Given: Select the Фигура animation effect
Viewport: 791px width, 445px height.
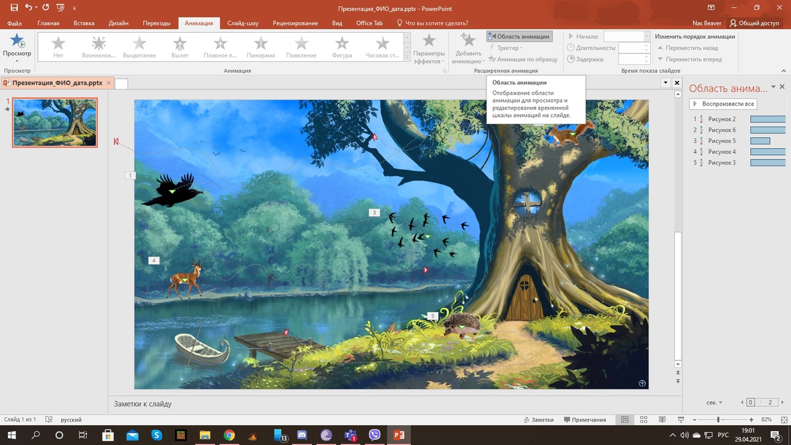Looking at the screenshot, I should point(342,47).
